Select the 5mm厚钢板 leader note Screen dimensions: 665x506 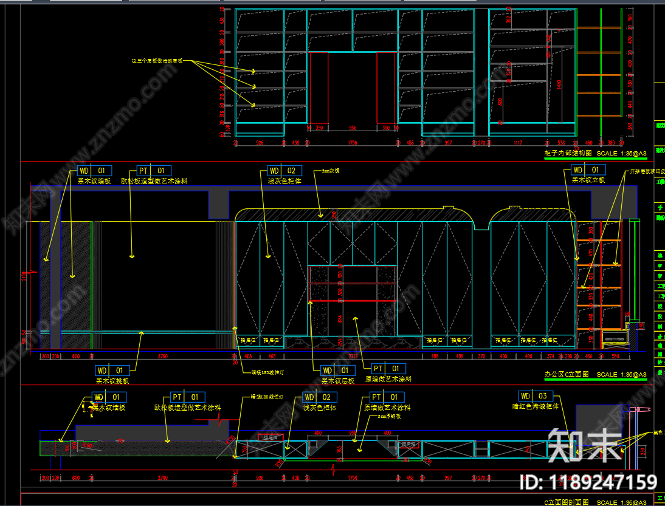[389, 416]
